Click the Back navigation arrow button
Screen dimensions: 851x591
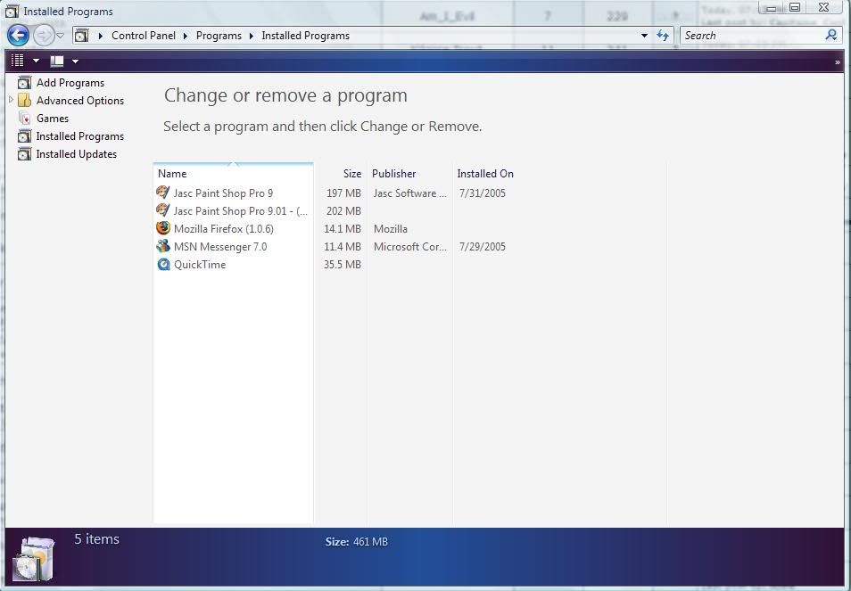[18, 36]
